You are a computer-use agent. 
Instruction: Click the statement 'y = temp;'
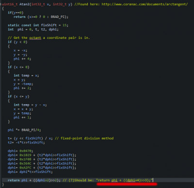[22, 113]
